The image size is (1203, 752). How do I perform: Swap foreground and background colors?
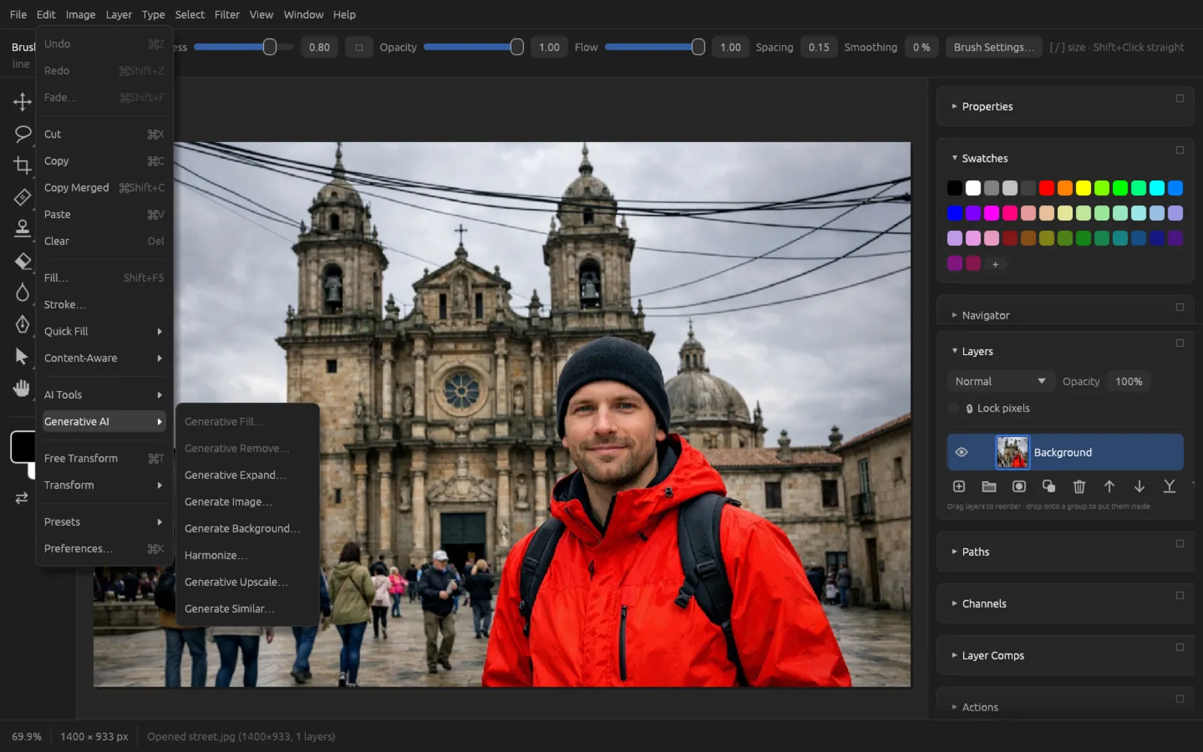pyautogui.click(x=22, y=498)
